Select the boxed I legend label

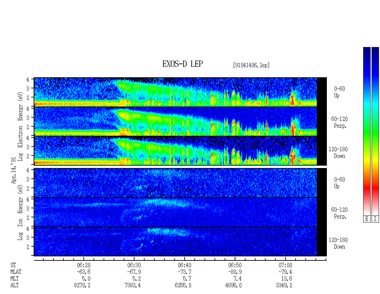375,219
